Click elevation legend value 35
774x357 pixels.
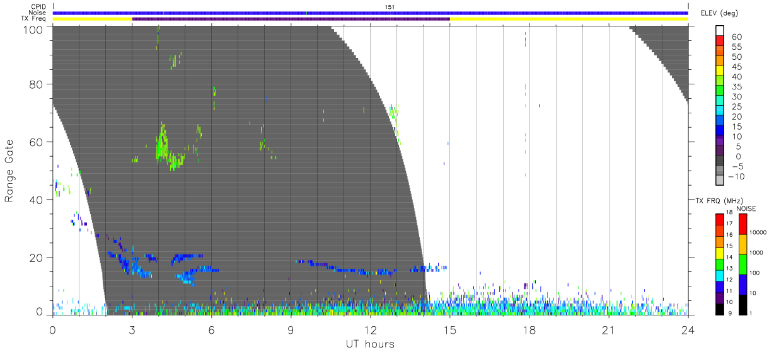pos(736,87)
